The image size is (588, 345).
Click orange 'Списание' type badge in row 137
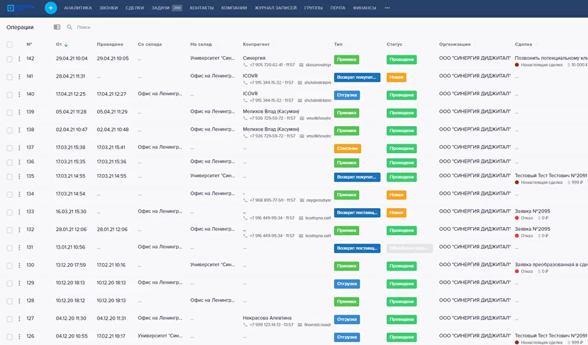pos(347,148)
